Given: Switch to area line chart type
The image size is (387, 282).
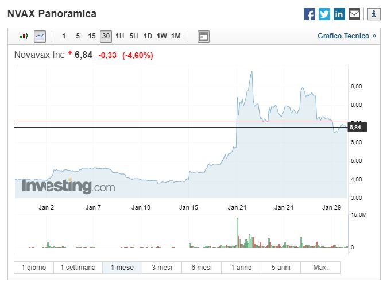Looking at the screenshot, I should [x=40, y=36].
